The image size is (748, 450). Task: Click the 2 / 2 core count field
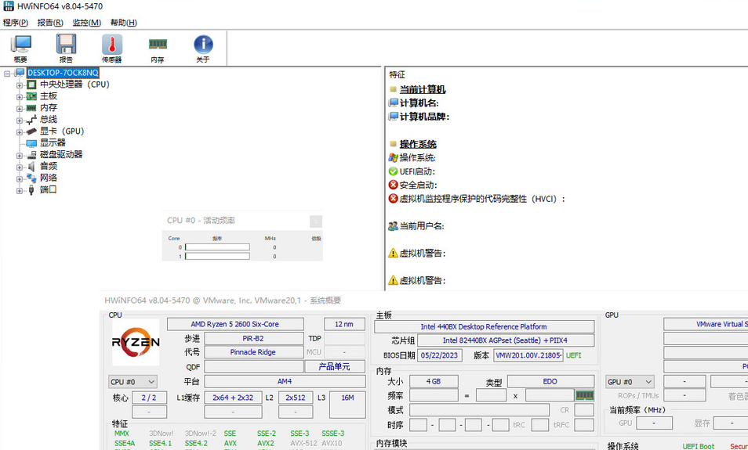pos(149,398)
